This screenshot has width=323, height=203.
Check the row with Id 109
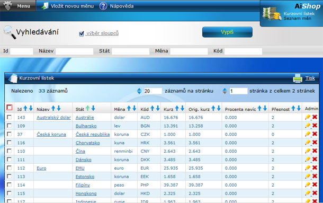[9, 126]
